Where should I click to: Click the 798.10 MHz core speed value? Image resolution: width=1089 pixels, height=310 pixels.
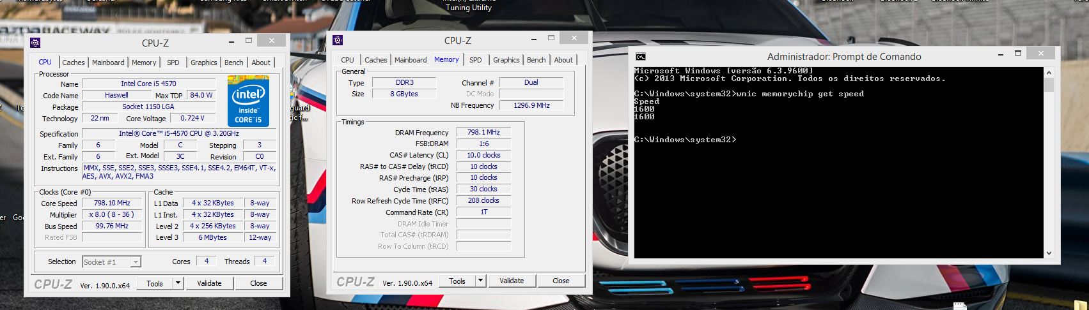coord(112,203)
